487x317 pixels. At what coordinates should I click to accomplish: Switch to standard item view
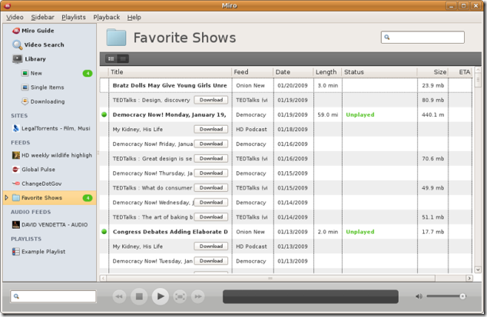(x=111, y=58)
